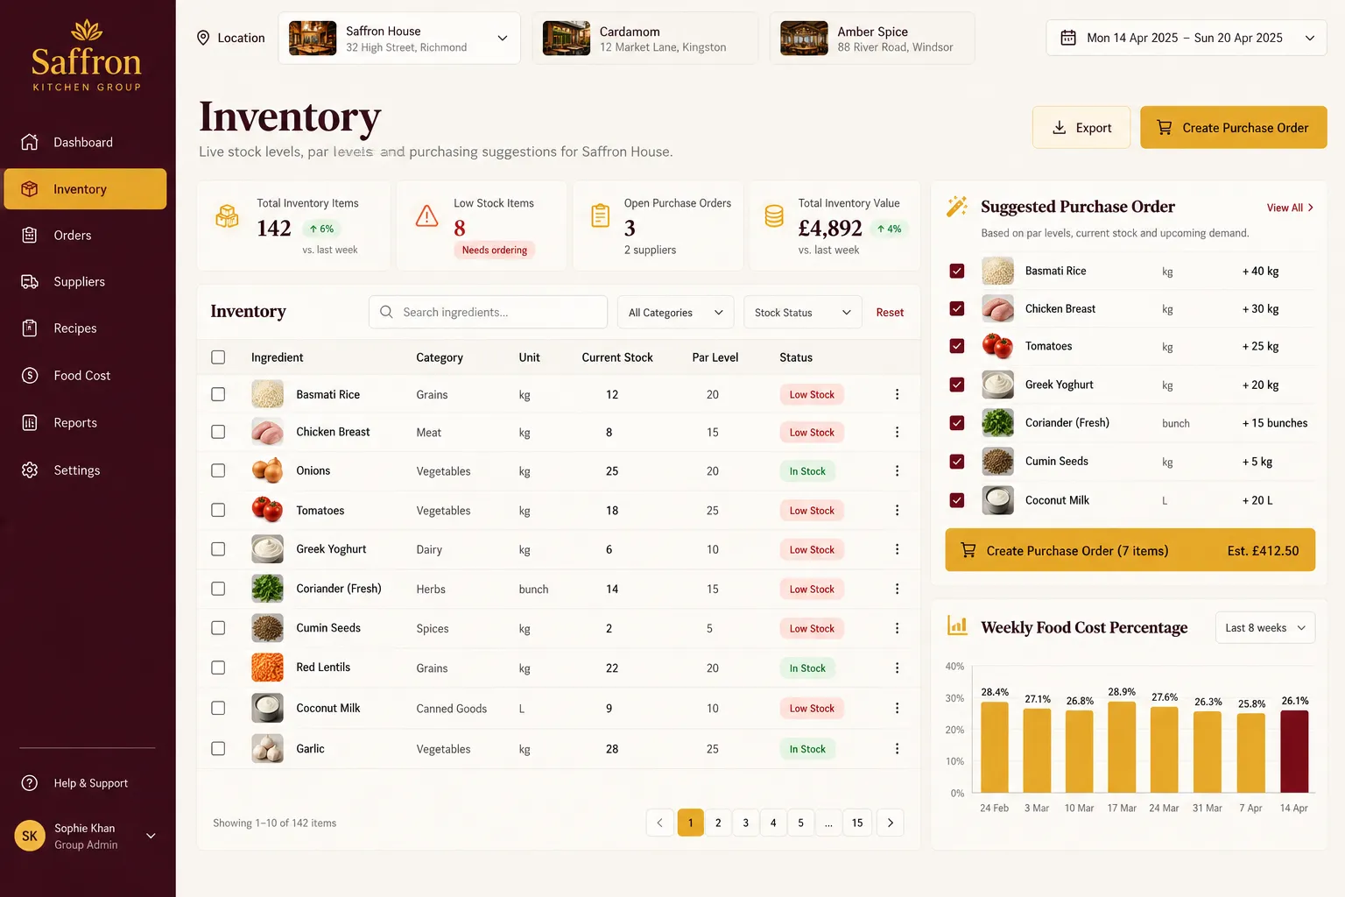The image size is (1345, 897).
Task: Click the Suppliers truck icon in sidebar
Action: pyautogui.click(x=30, y=281)
